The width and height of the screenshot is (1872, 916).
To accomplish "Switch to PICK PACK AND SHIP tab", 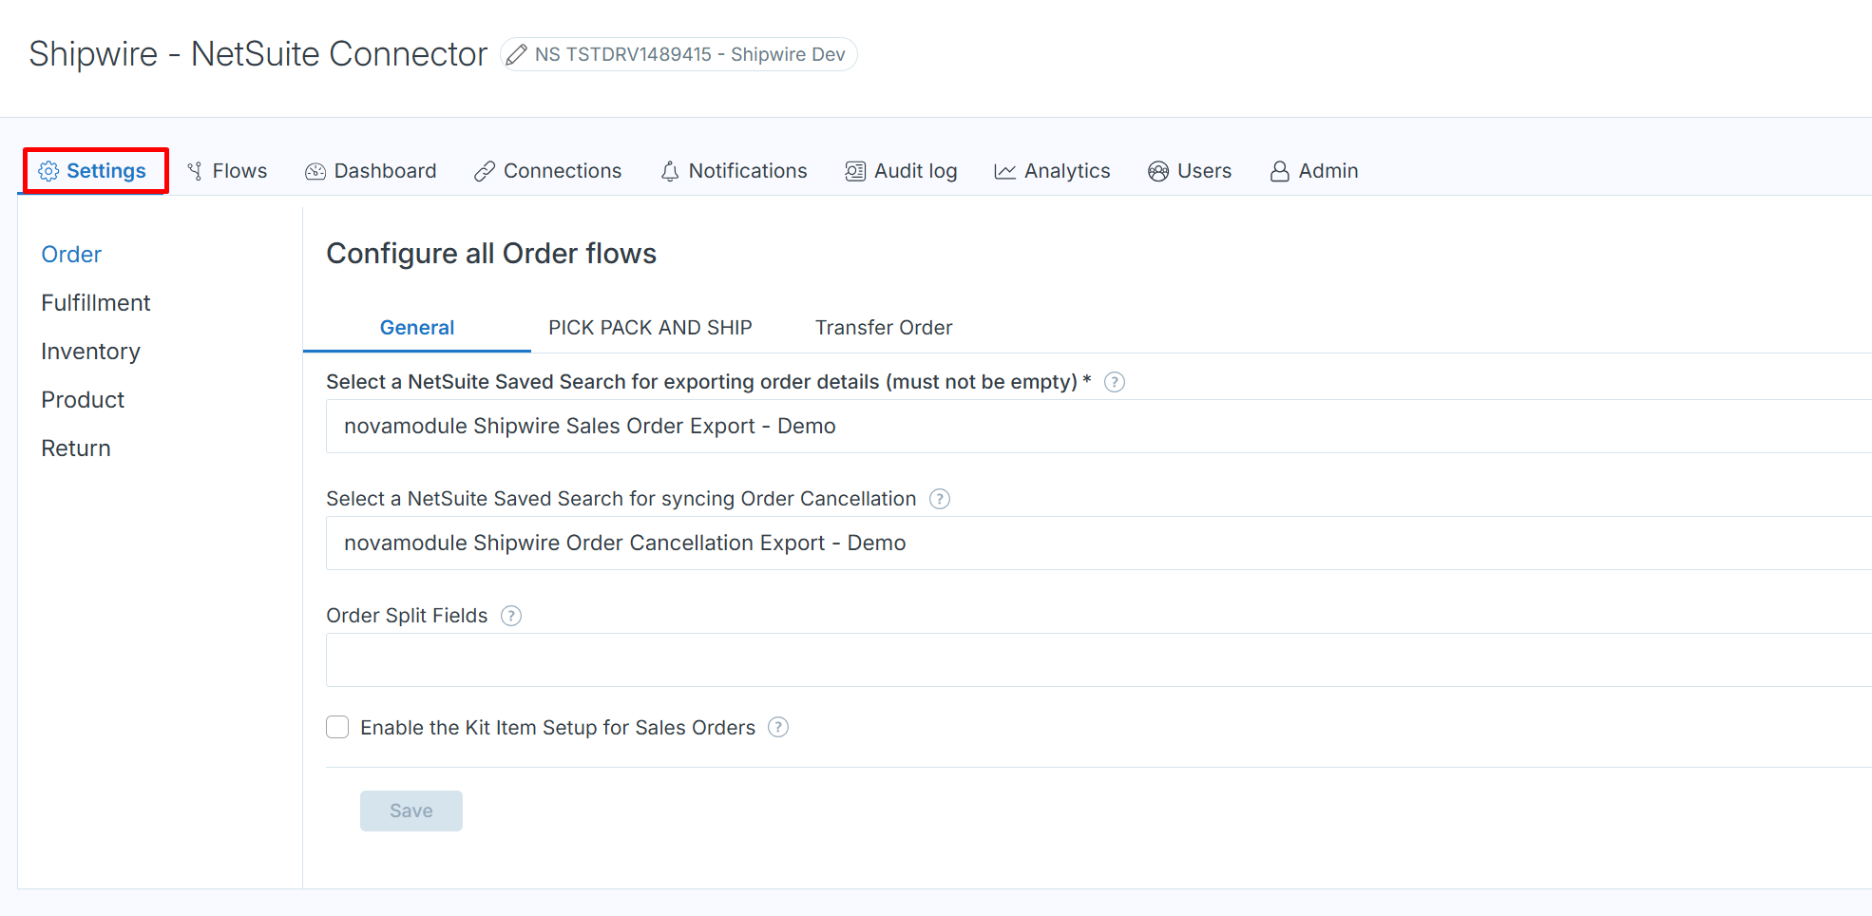I will 650,328.
